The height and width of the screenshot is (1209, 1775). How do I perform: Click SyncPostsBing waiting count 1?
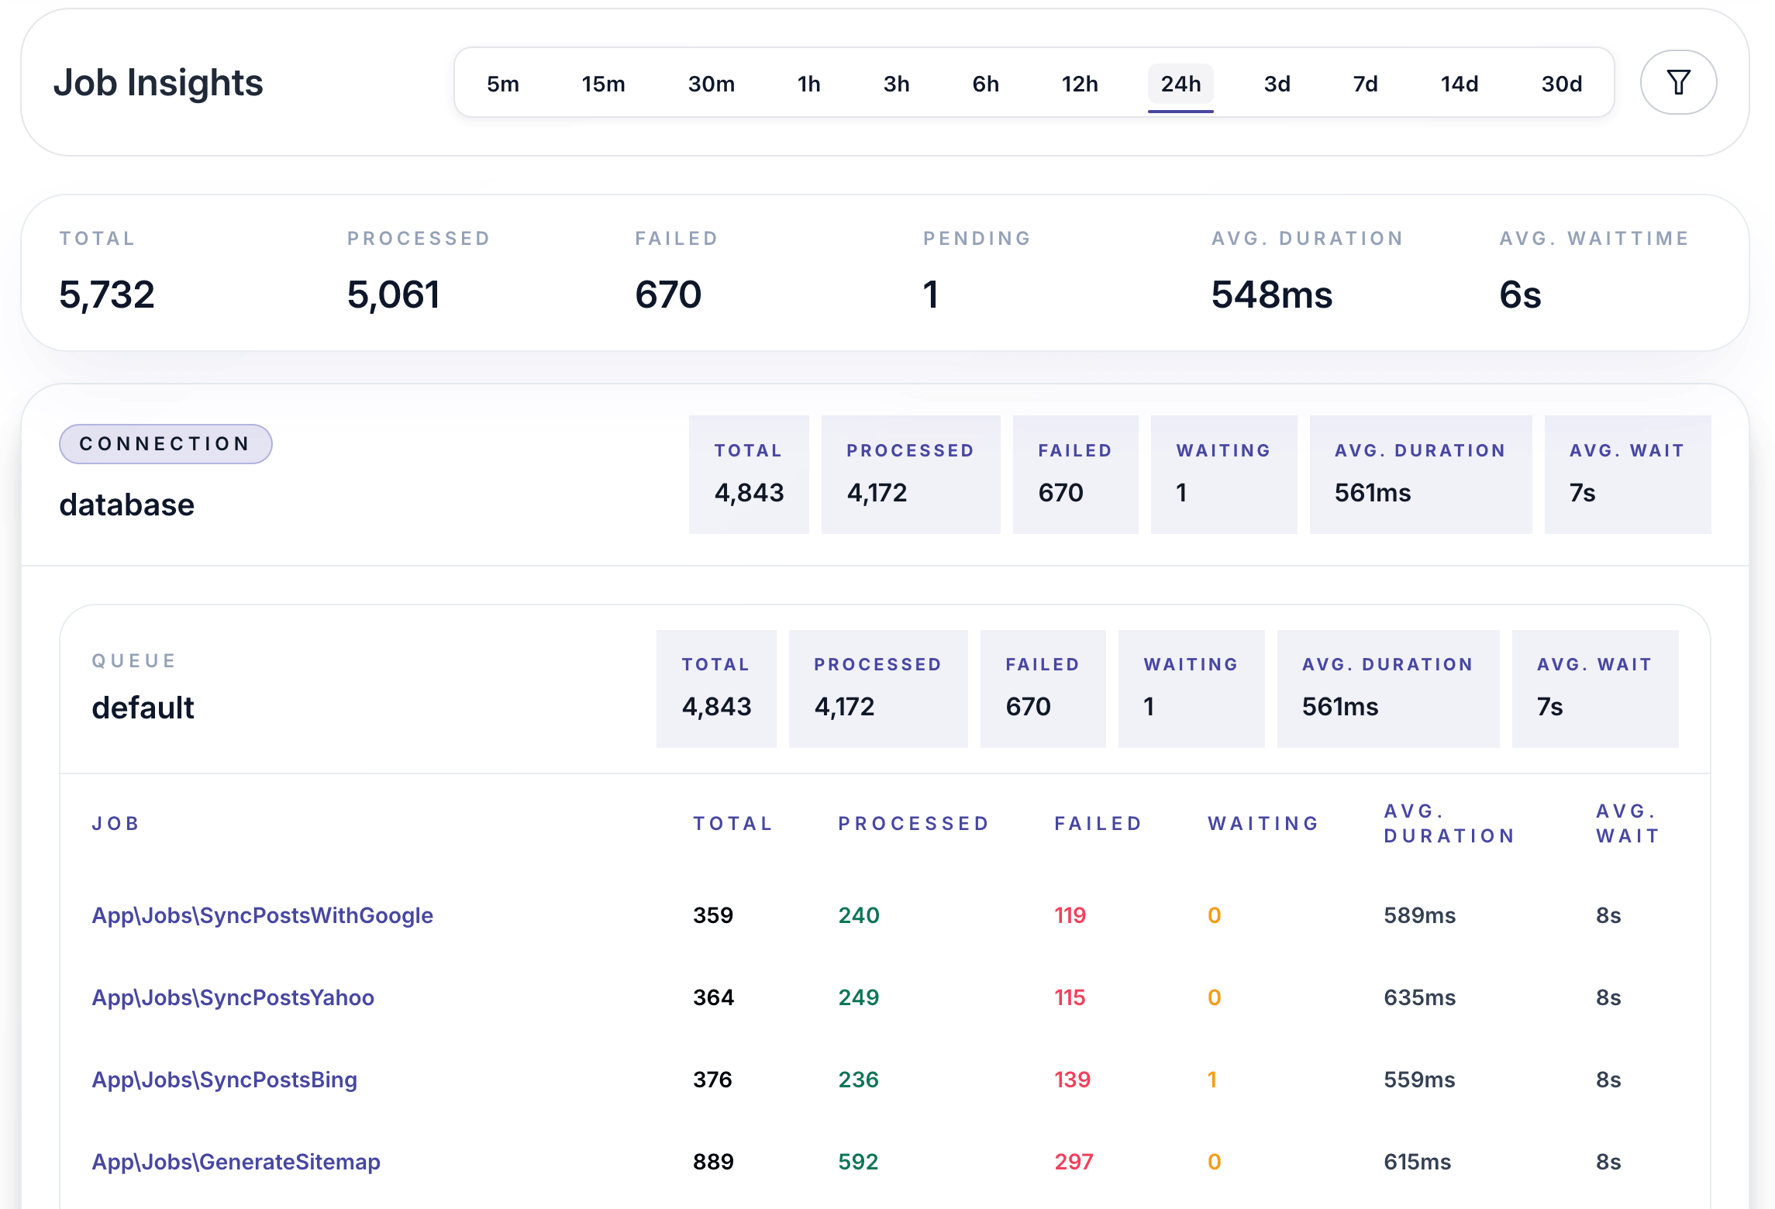[x=1212, y=1080]
